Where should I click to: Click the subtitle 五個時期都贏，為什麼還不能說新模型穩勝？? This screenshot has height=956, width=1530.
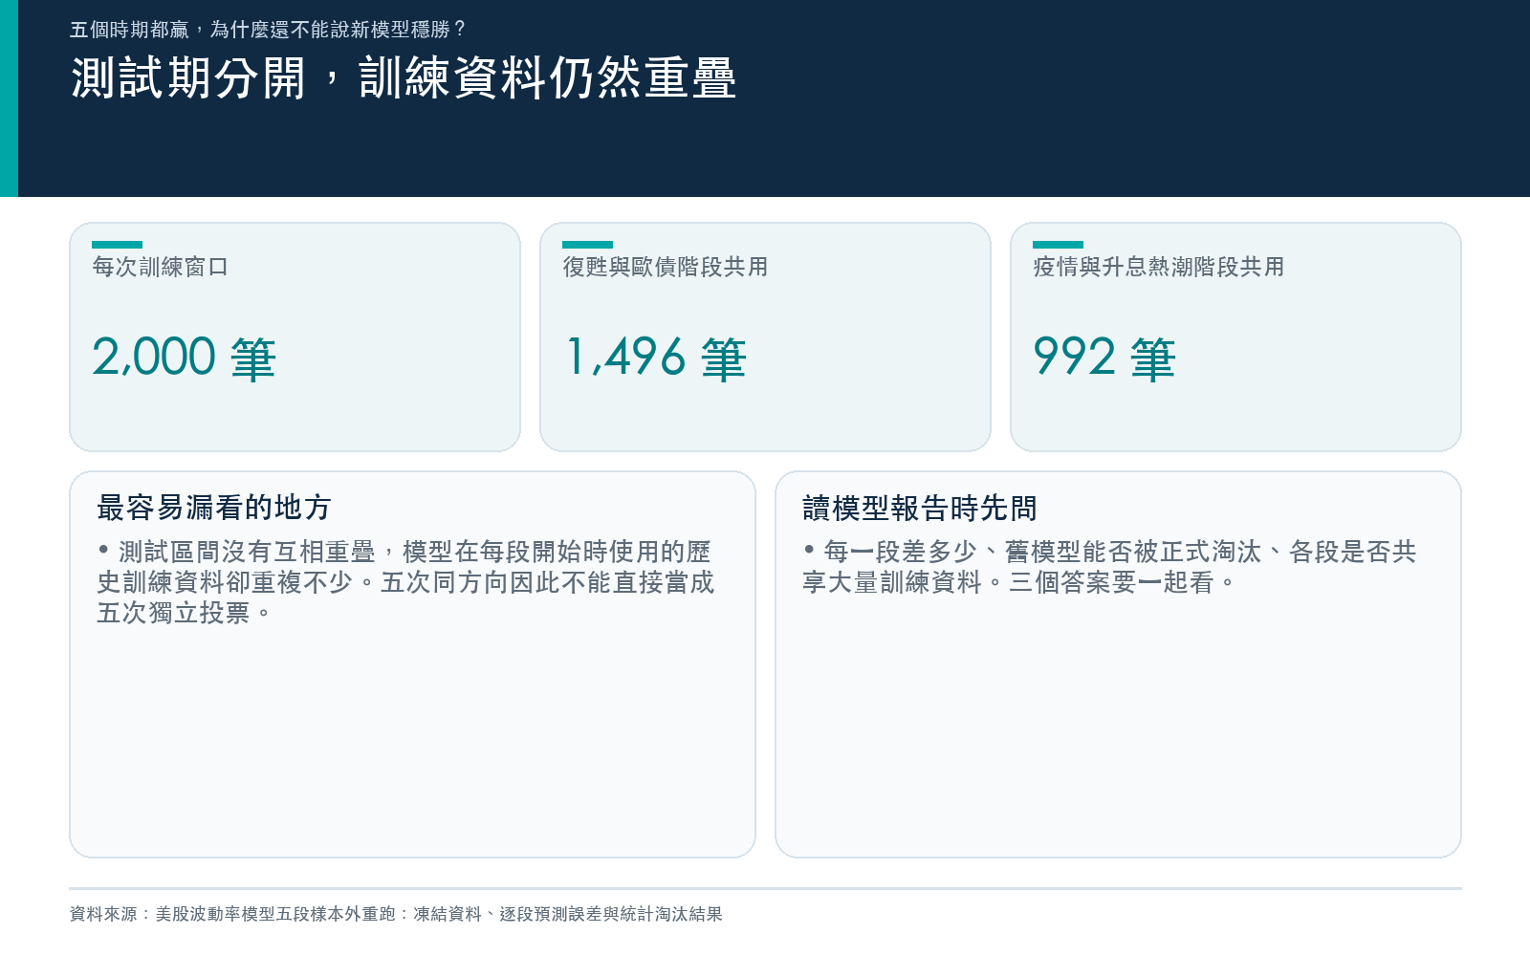(x=269, y=30)
